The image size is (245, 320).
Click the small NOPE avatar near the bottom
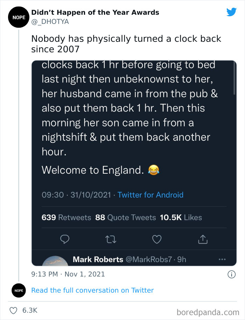19,291
